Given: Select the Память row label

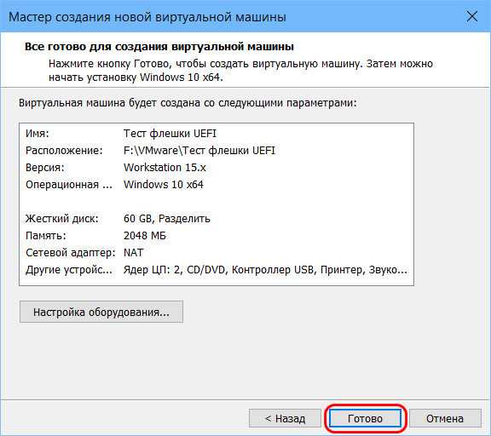Looking at the screenshot, I should (x=46, y=235).
